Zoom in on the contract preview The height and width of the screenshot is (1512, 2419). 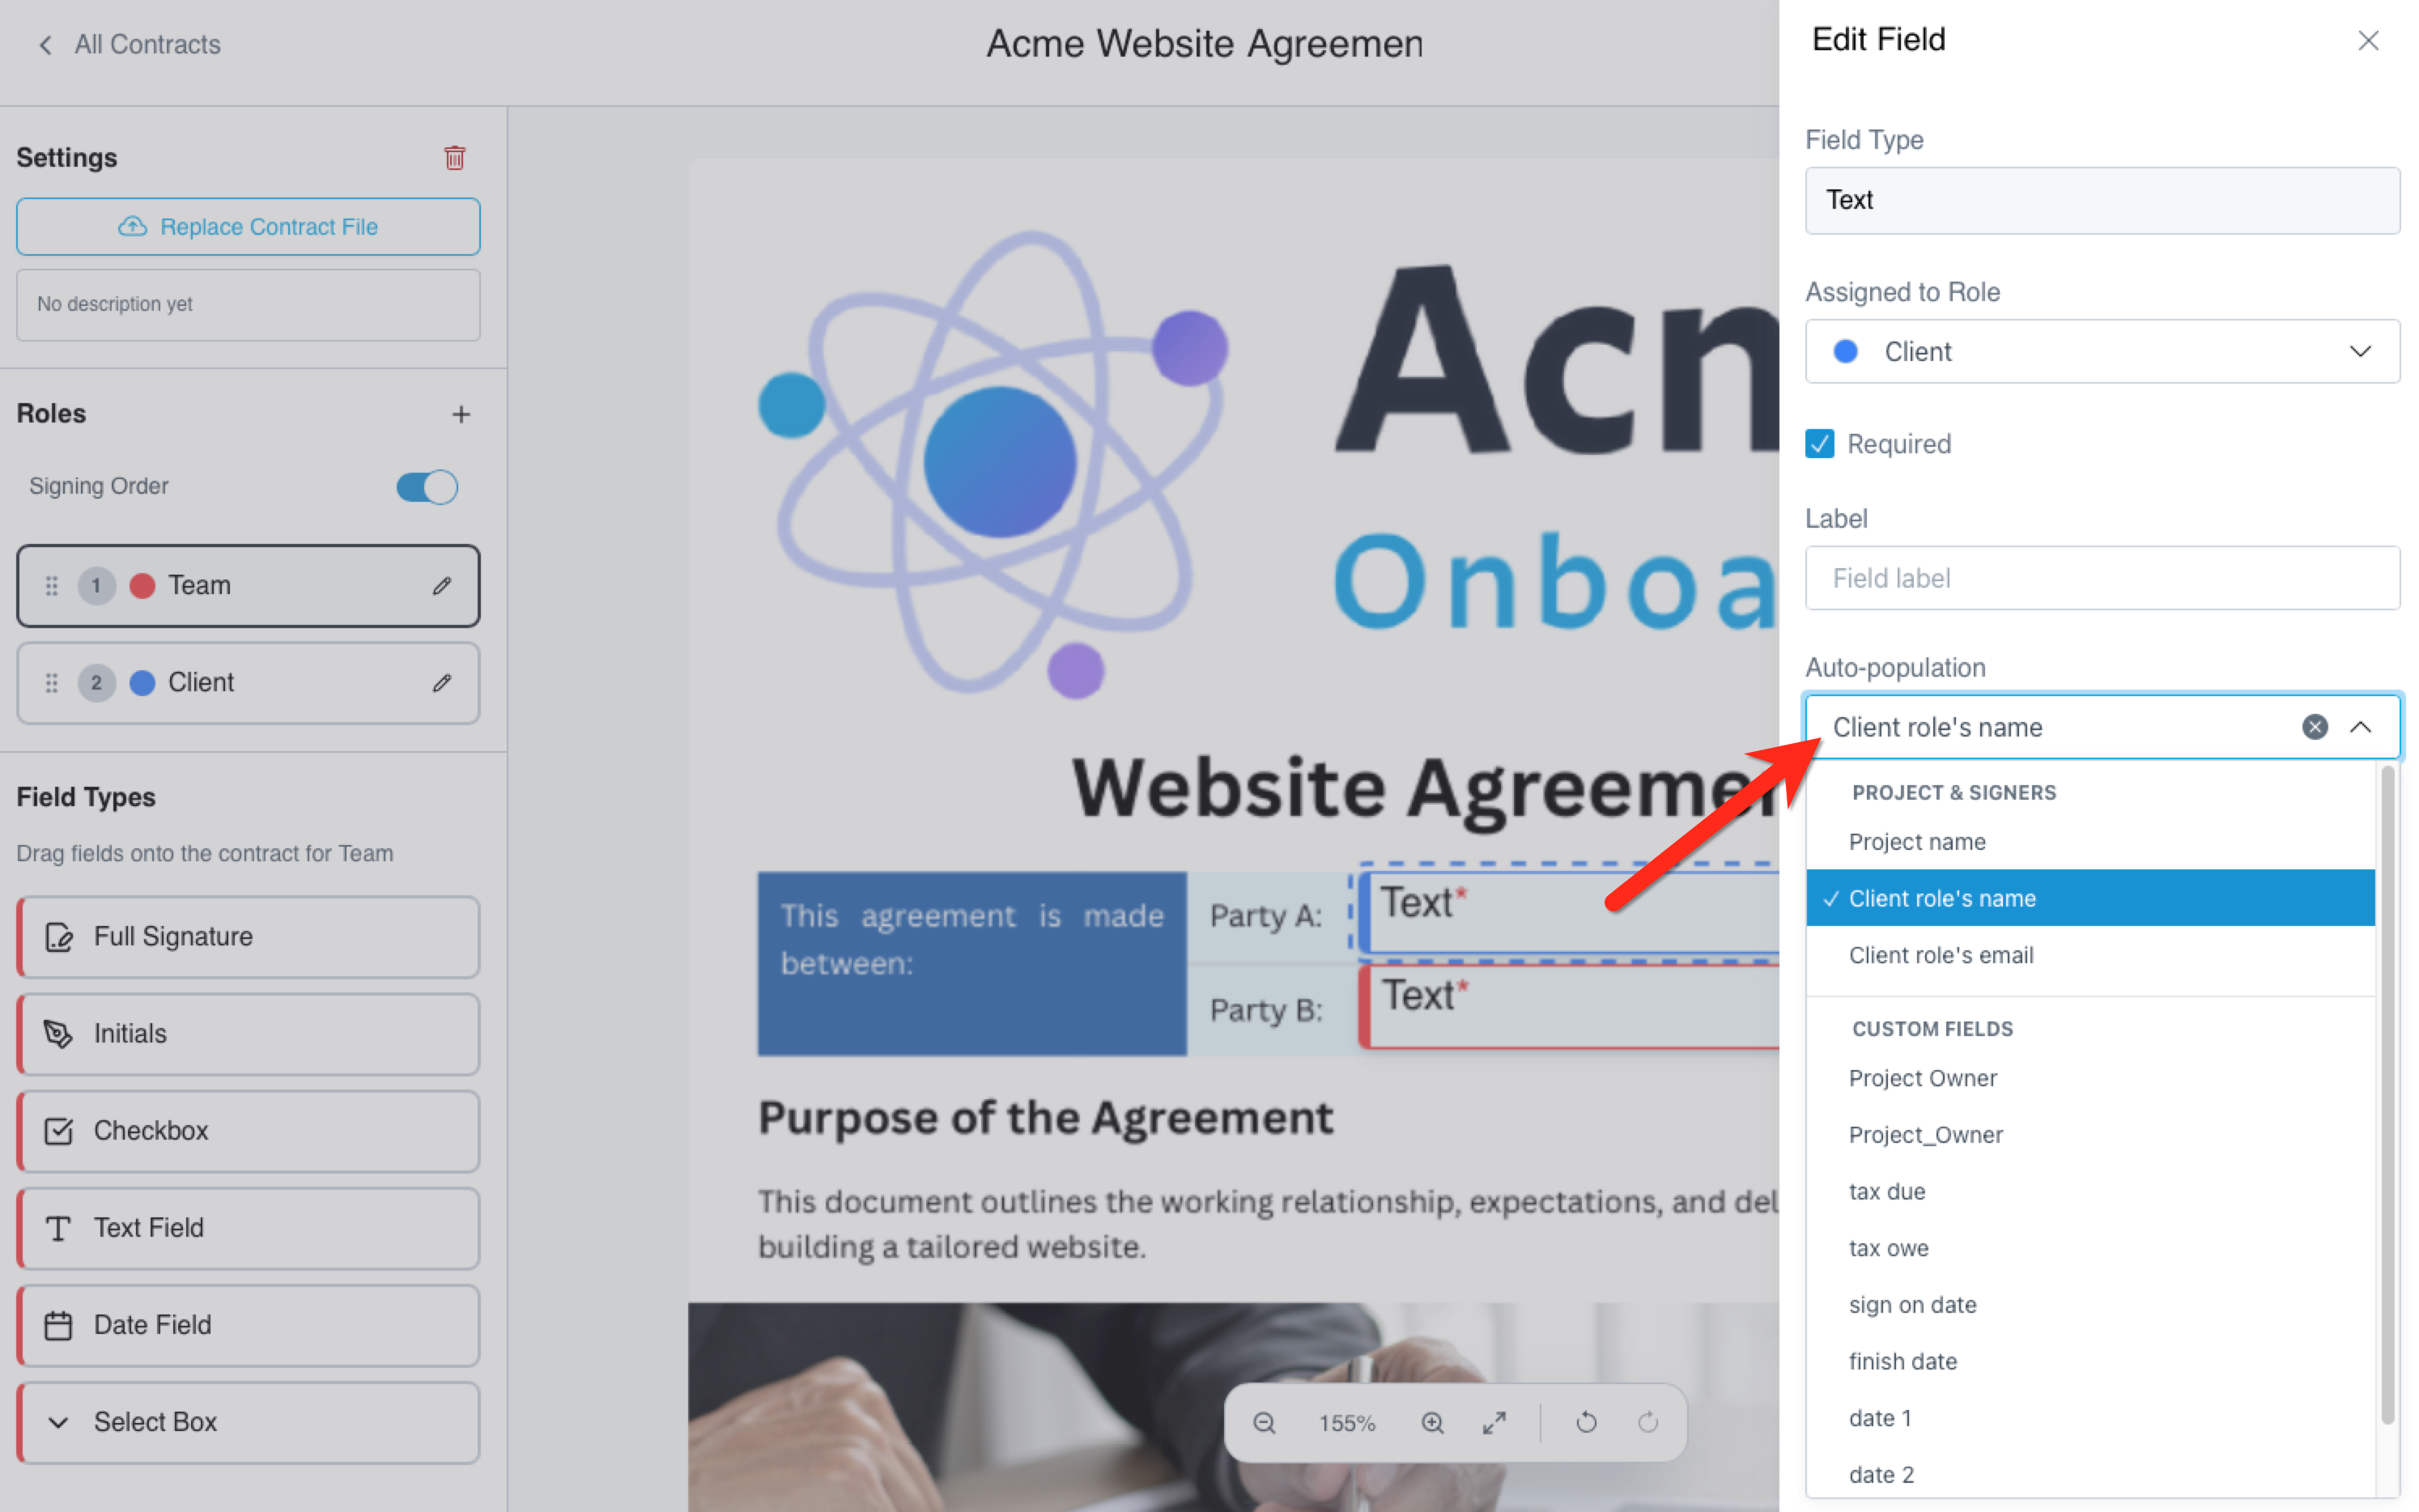coord(1432,1422)
